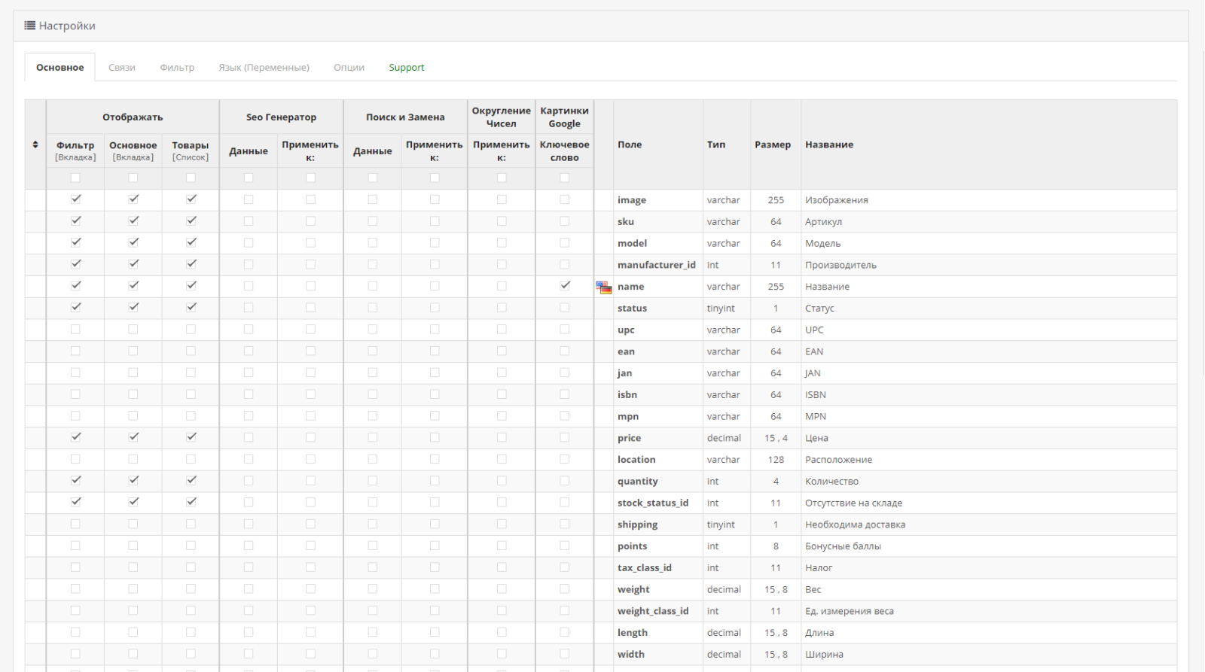Check select-all under Поиск и Замена Данные
This screenshot has height=672, width=1205.
[x=373, y=178]
